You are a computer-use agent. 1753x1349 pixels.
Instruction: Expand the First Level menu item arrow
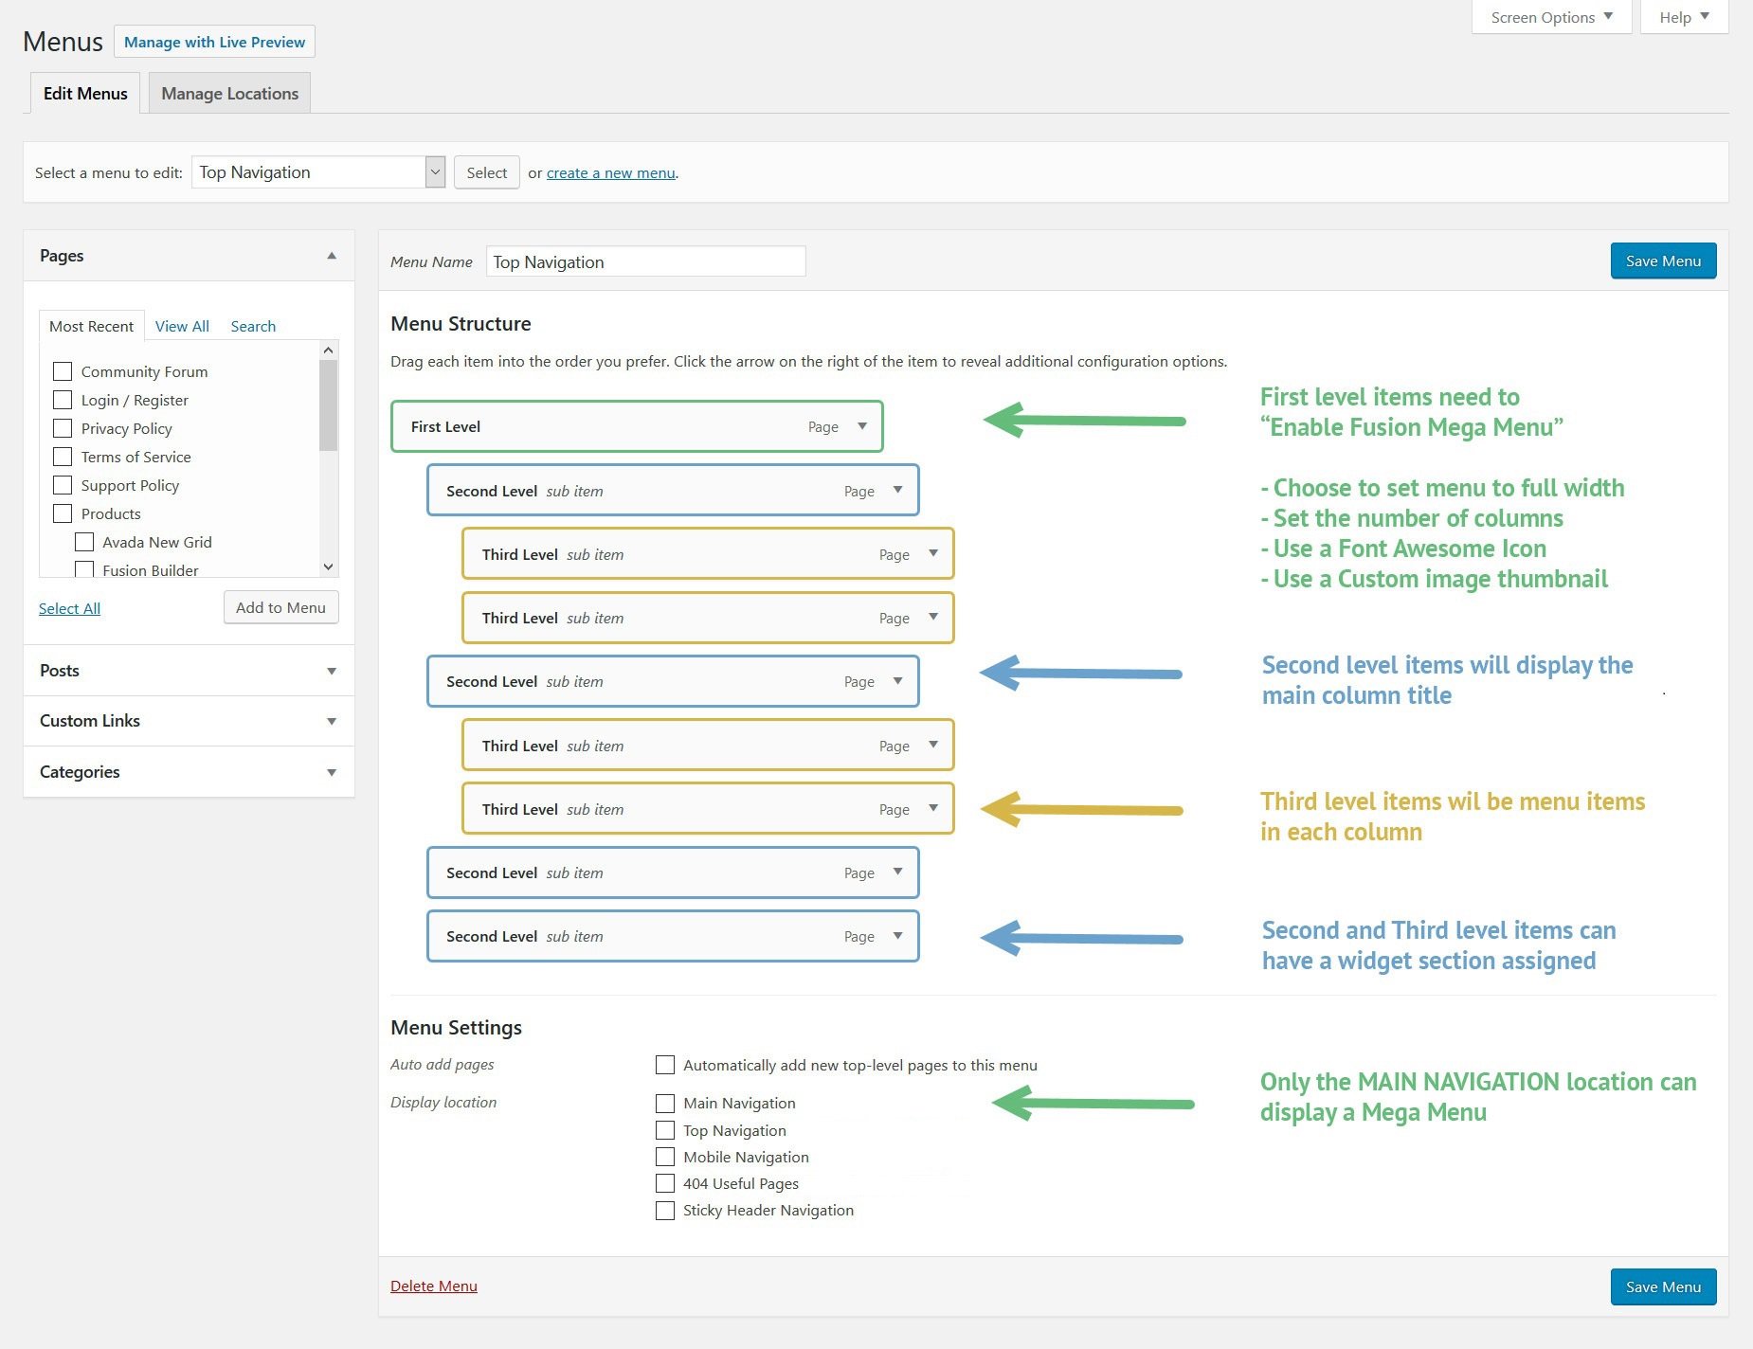[x=861, y=426]
